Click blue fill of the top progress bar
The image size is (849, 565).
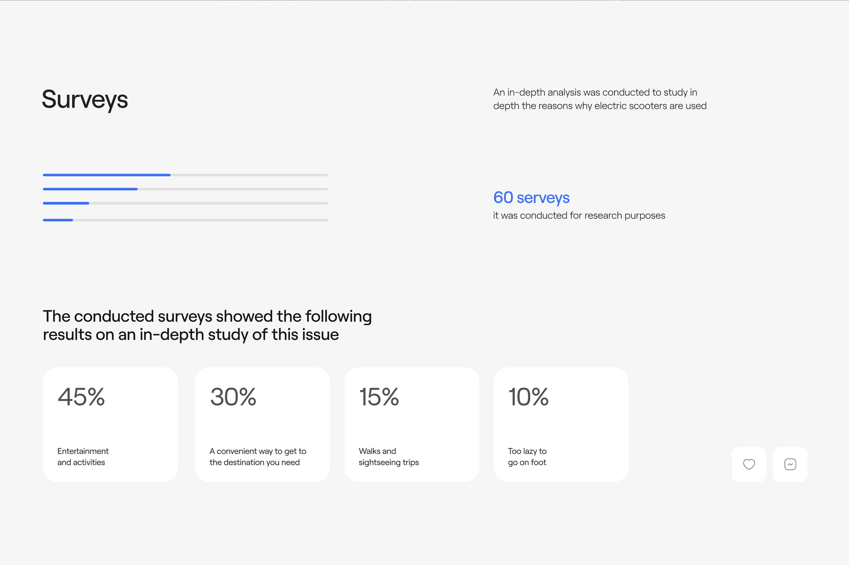point(106,175)
